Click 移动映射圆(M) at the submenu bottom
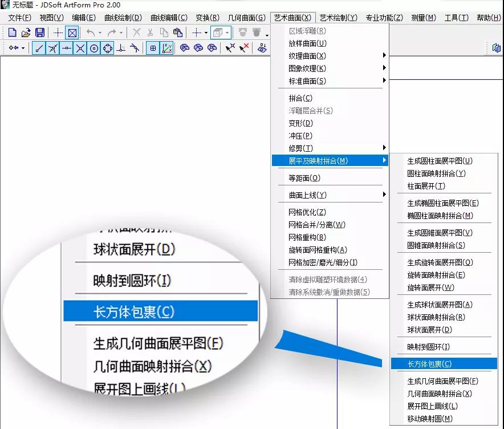The width and height of the screenshot is (504, 429). 430,419
